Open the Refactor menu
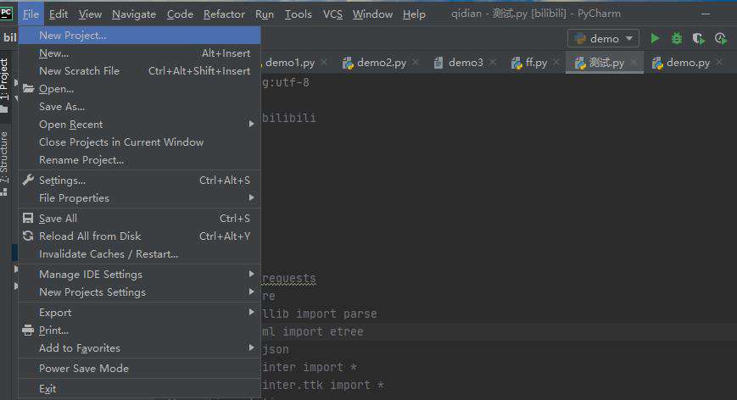This screenshot has height=400, width=737. pos(224,14)
